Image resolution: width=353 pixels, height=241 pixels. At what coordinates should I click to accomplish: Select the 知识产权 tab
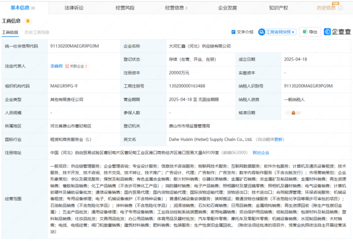279,8
